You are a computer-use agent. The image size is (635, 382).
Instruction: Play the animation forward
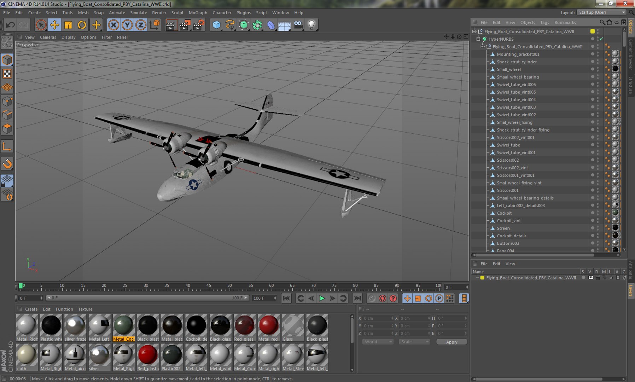(x=322, y=298)
